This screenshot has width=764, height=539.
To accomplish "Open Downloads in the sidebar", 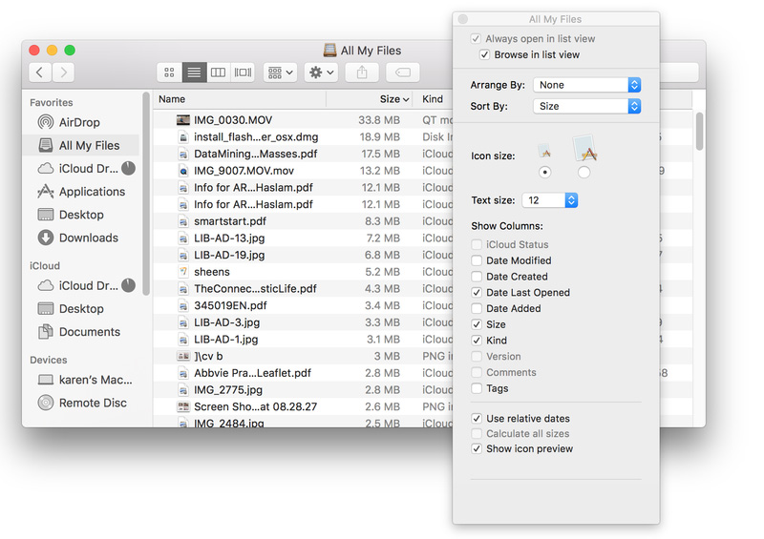I will pyautogui.click(x=80, y=238).
